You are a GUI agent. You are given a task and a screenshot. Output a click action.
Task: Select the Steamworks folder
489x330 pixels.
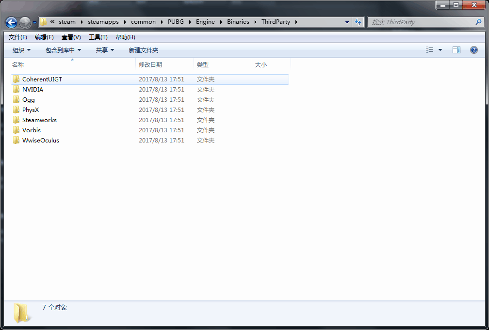39,120
